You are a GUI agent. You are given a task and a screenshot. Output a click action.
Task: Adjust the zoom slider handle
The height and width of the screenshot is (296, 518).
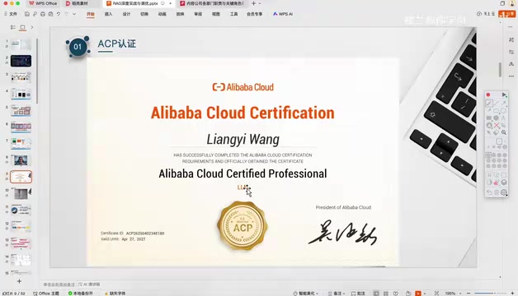[x=494, y=293]
